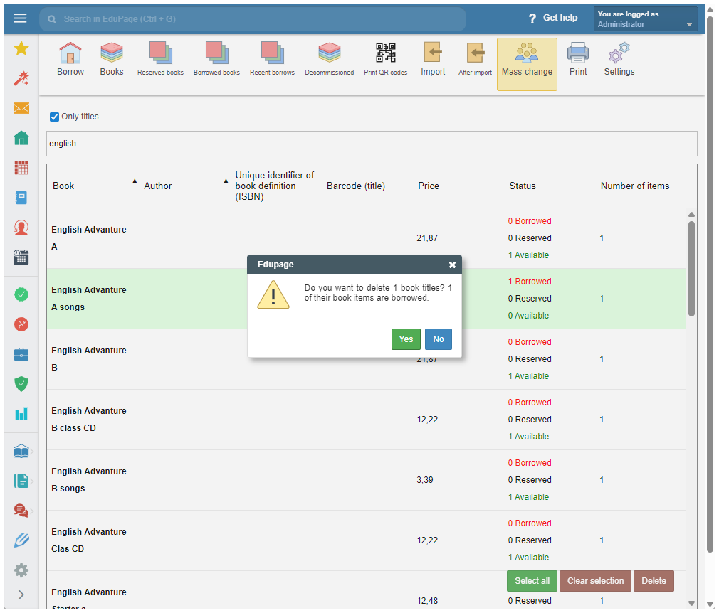Screen dimensions: 719x613
Task: Open the envelope messages sidebar icon
Action: click(x=21, y=108)
